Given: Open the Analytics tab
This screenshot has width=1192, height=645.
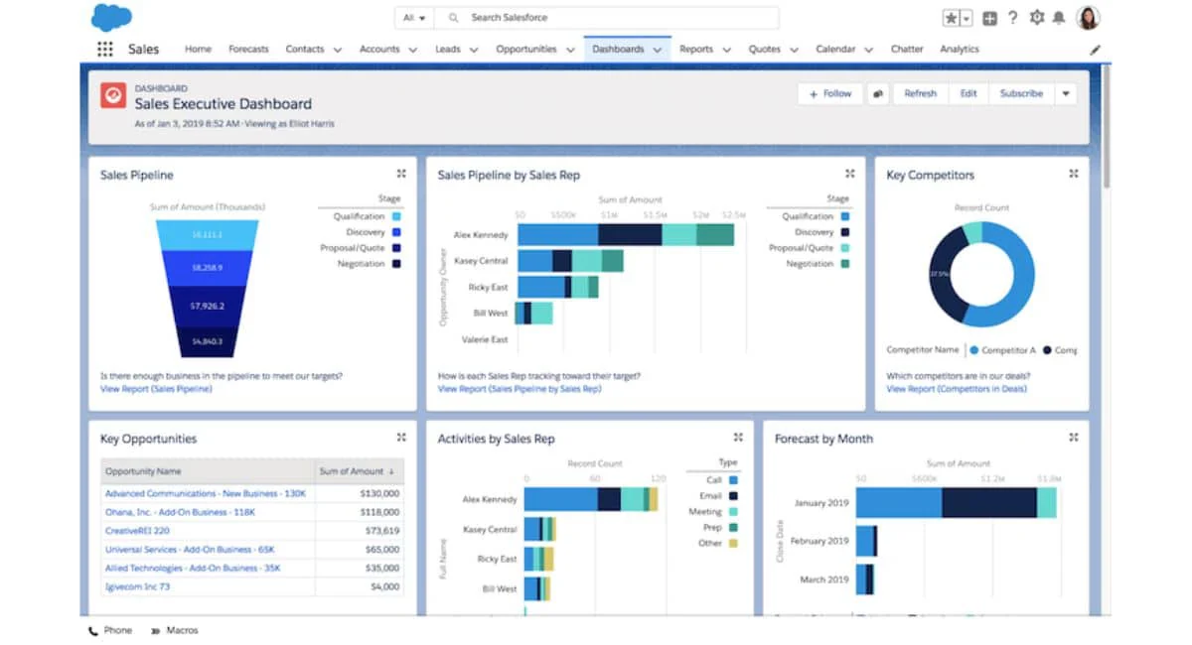Looking at the screenshot, I should pyautogui.click(x=960, y=50).
